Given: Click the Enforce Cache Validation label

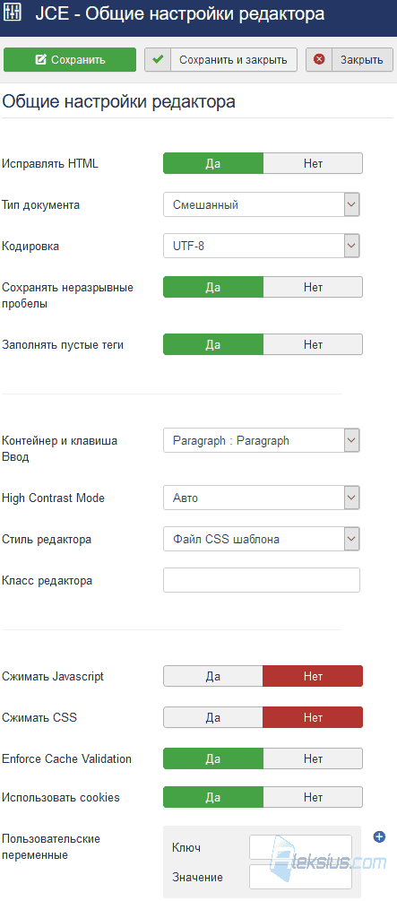Looking at the screenshot, I should click(66, 758).
